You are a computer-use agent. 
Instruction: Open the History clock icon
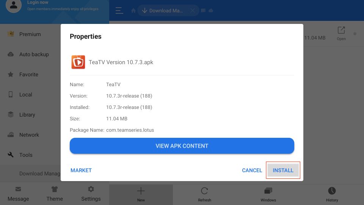pos(332,191)
